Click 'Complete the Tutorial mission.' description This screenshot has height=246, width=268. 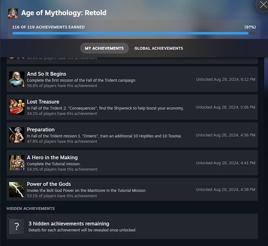pyautogui.click(x=54, y=164)
